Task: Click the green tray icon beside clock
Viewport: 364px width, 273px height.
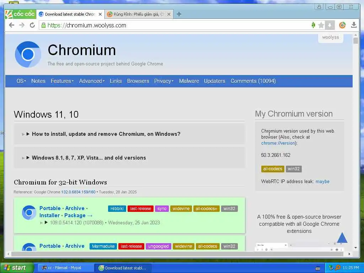Action: click(x=331, y=268)
